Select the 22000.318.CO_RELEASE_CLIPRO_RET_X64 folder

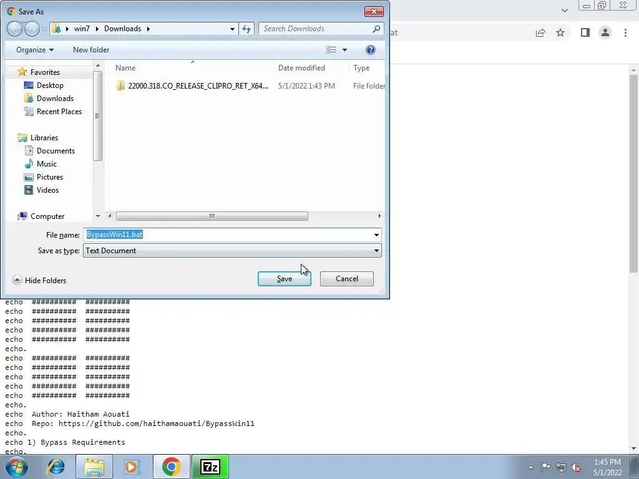pyautogui.click(x=198, y=85)
